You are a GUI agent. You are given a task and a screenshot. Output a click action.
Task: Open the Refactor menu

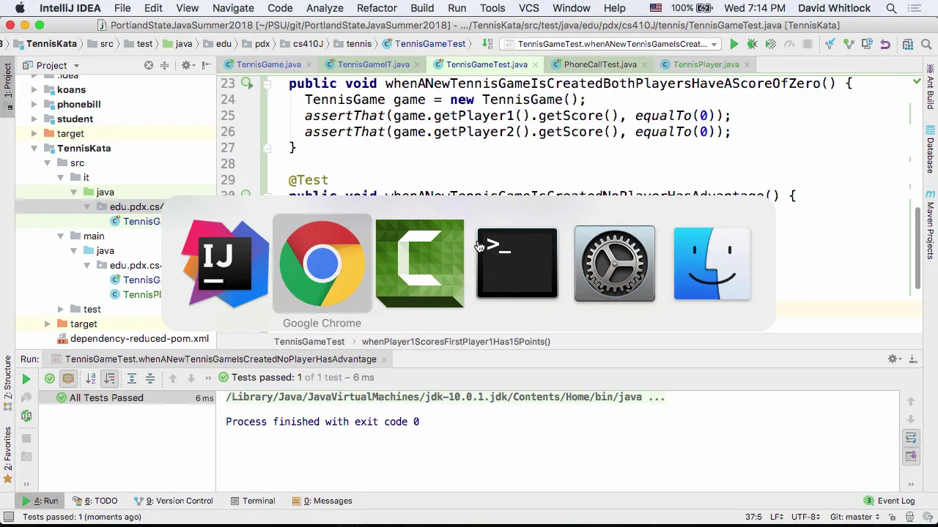tap(377, 8)
